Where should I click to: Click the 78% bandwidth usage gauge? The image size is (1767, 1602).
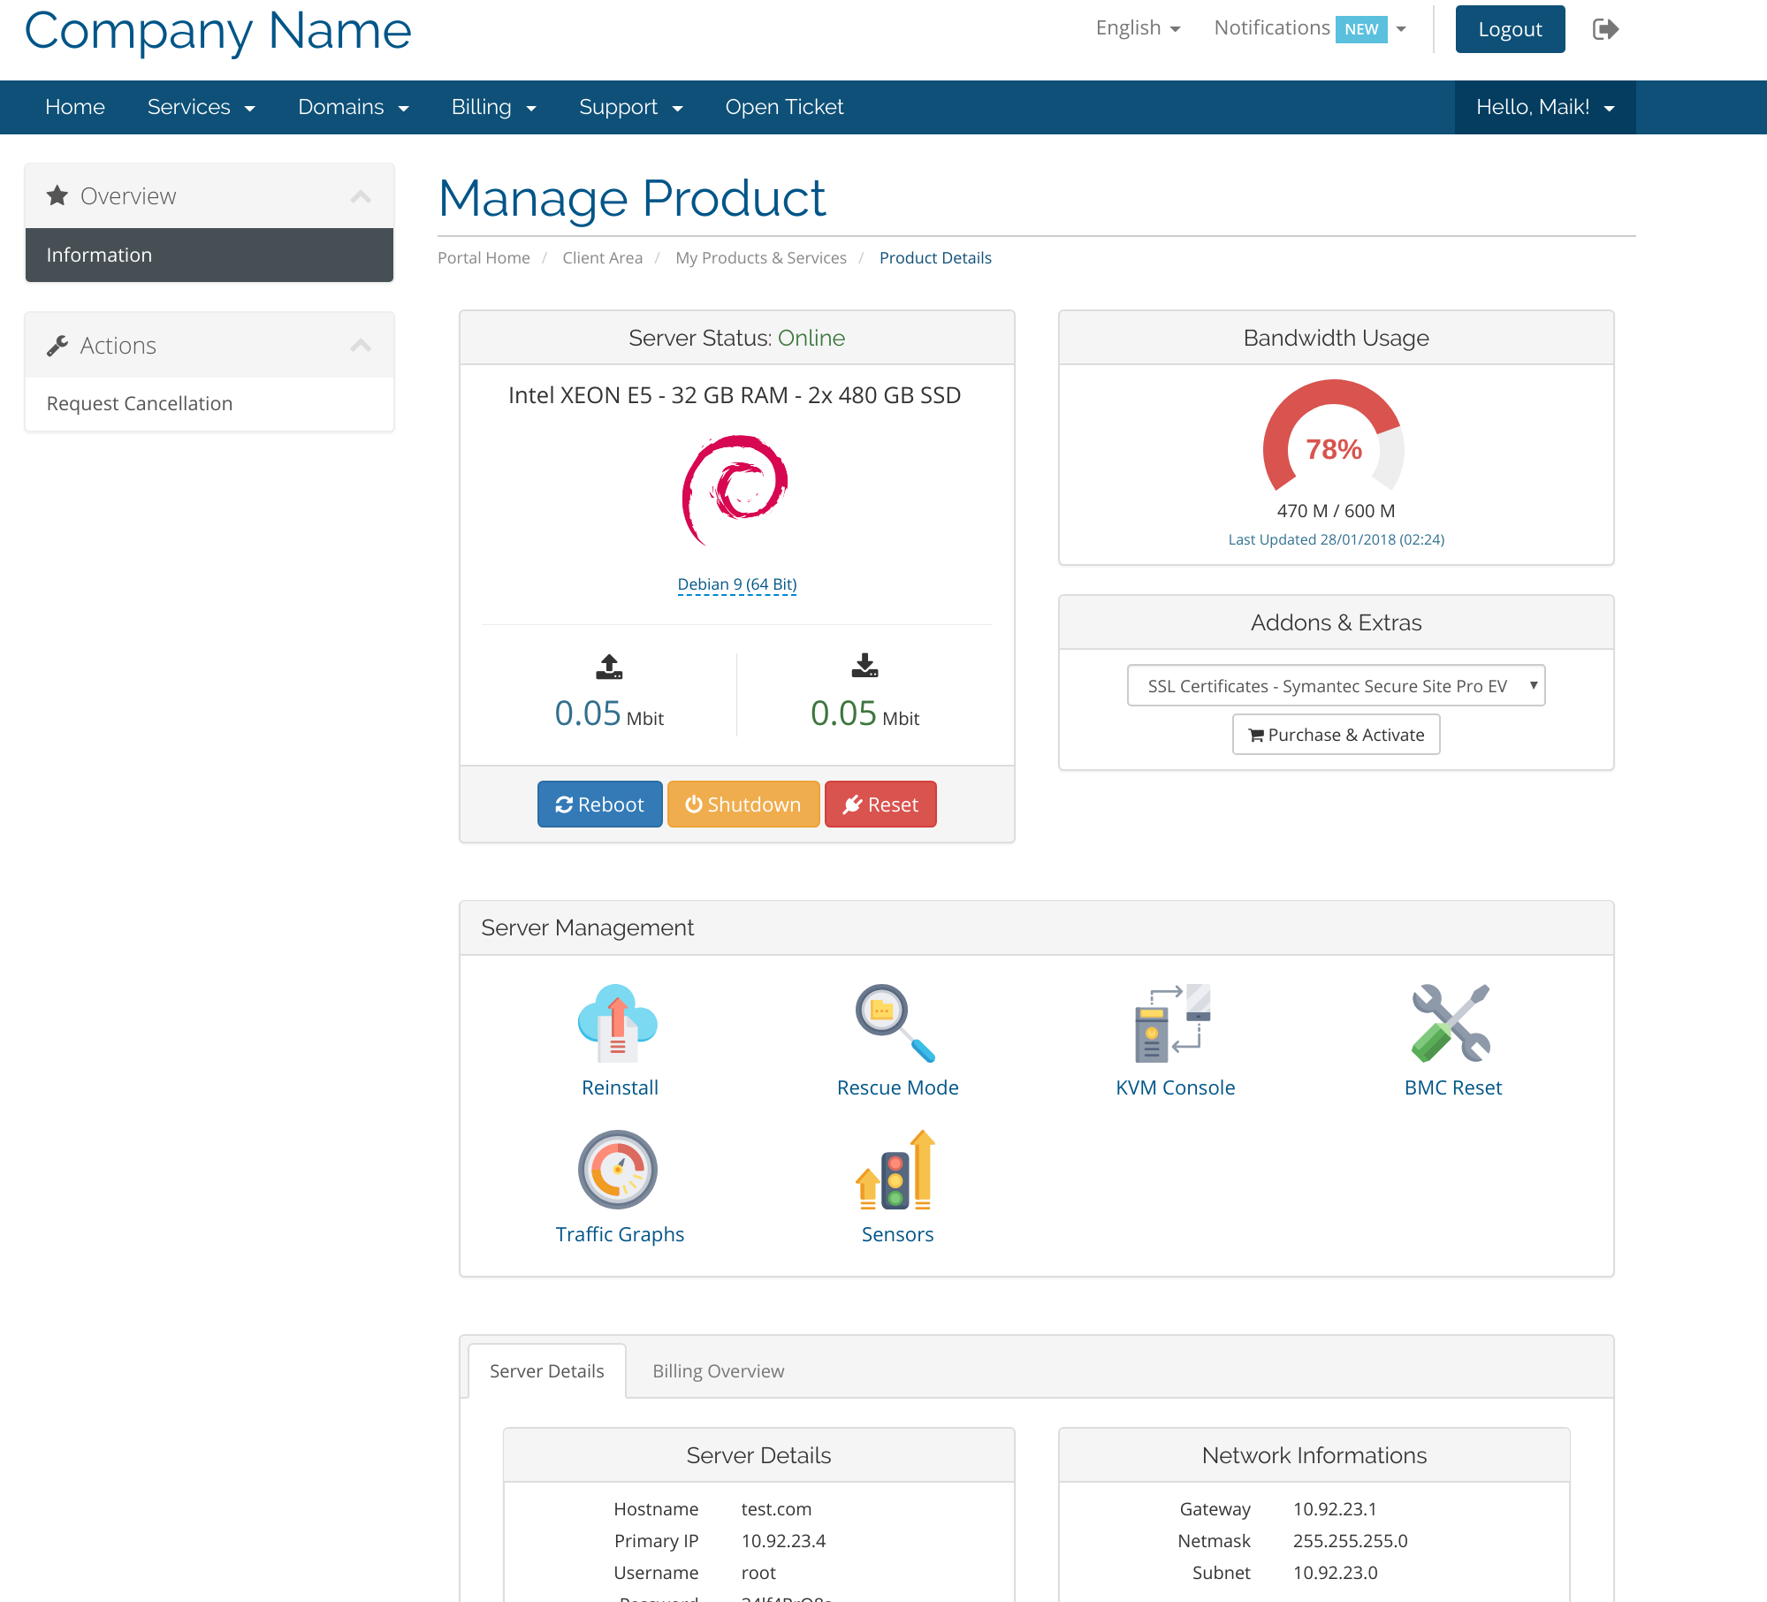pos(1334,436)
